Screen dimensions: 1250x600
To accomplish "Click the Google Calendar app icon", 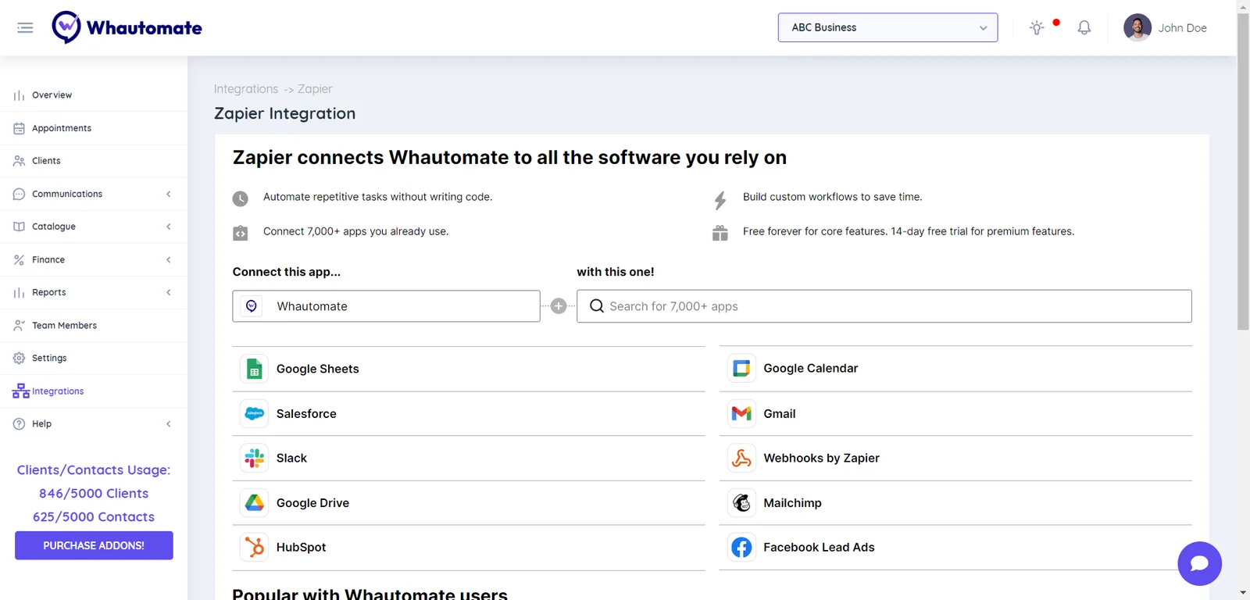I will pos(741,369).
